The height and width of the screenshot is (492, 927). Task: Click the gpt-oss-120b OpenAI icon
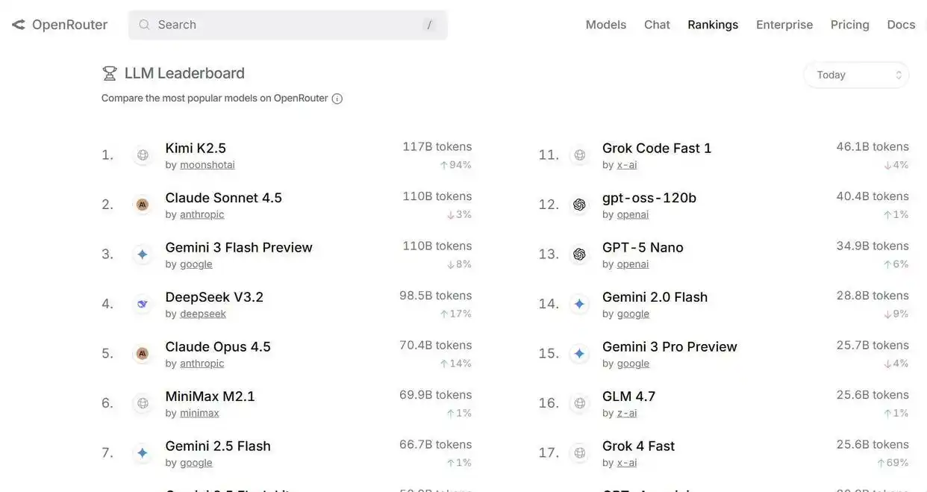point(579,205)
